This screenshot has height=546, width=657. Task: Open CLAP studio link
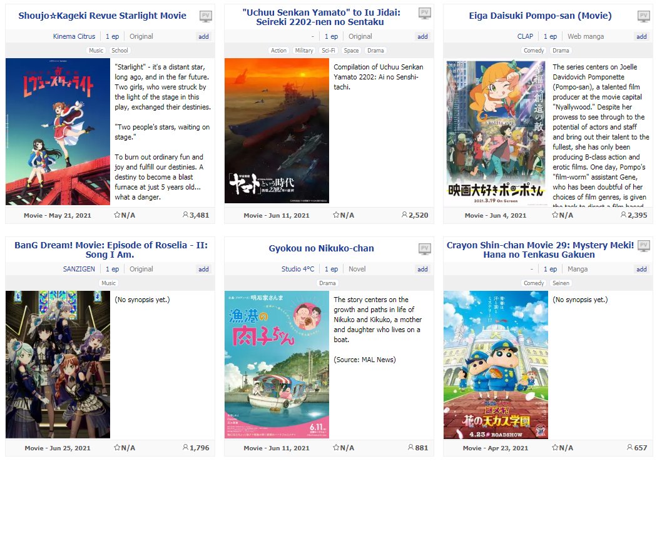coord(525,36)
